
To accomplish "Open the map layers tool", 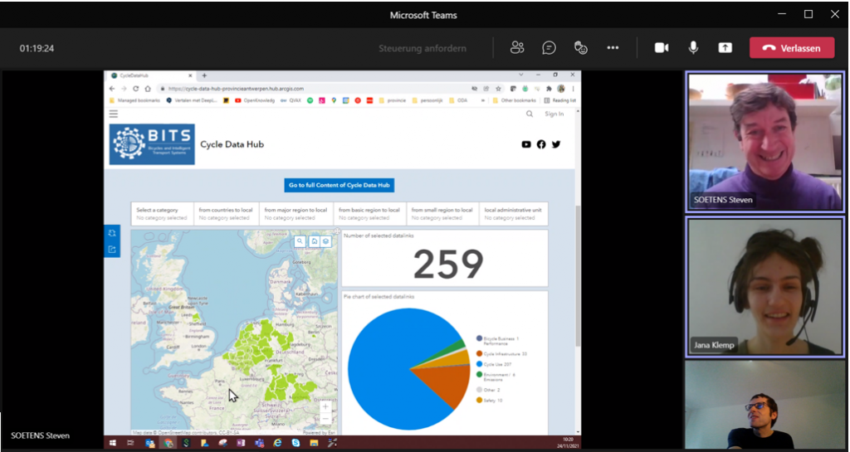I will (325, 241).
